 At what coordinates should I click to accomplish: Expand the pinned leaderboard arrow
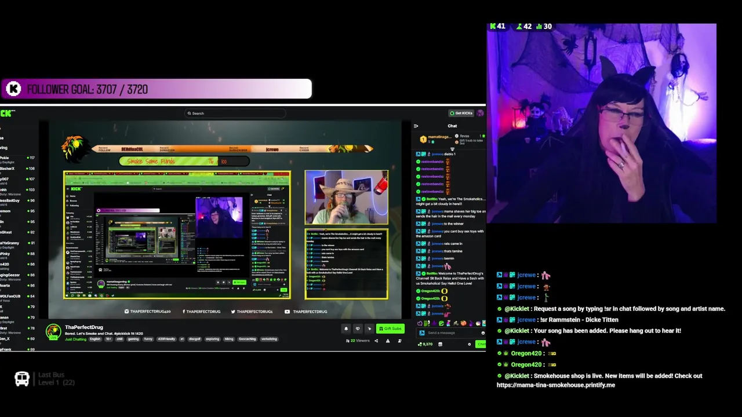tap(453, 149)
